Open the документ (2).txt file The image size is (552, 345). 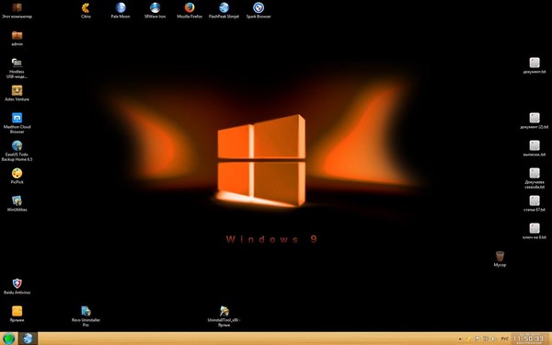coord(535,121)
